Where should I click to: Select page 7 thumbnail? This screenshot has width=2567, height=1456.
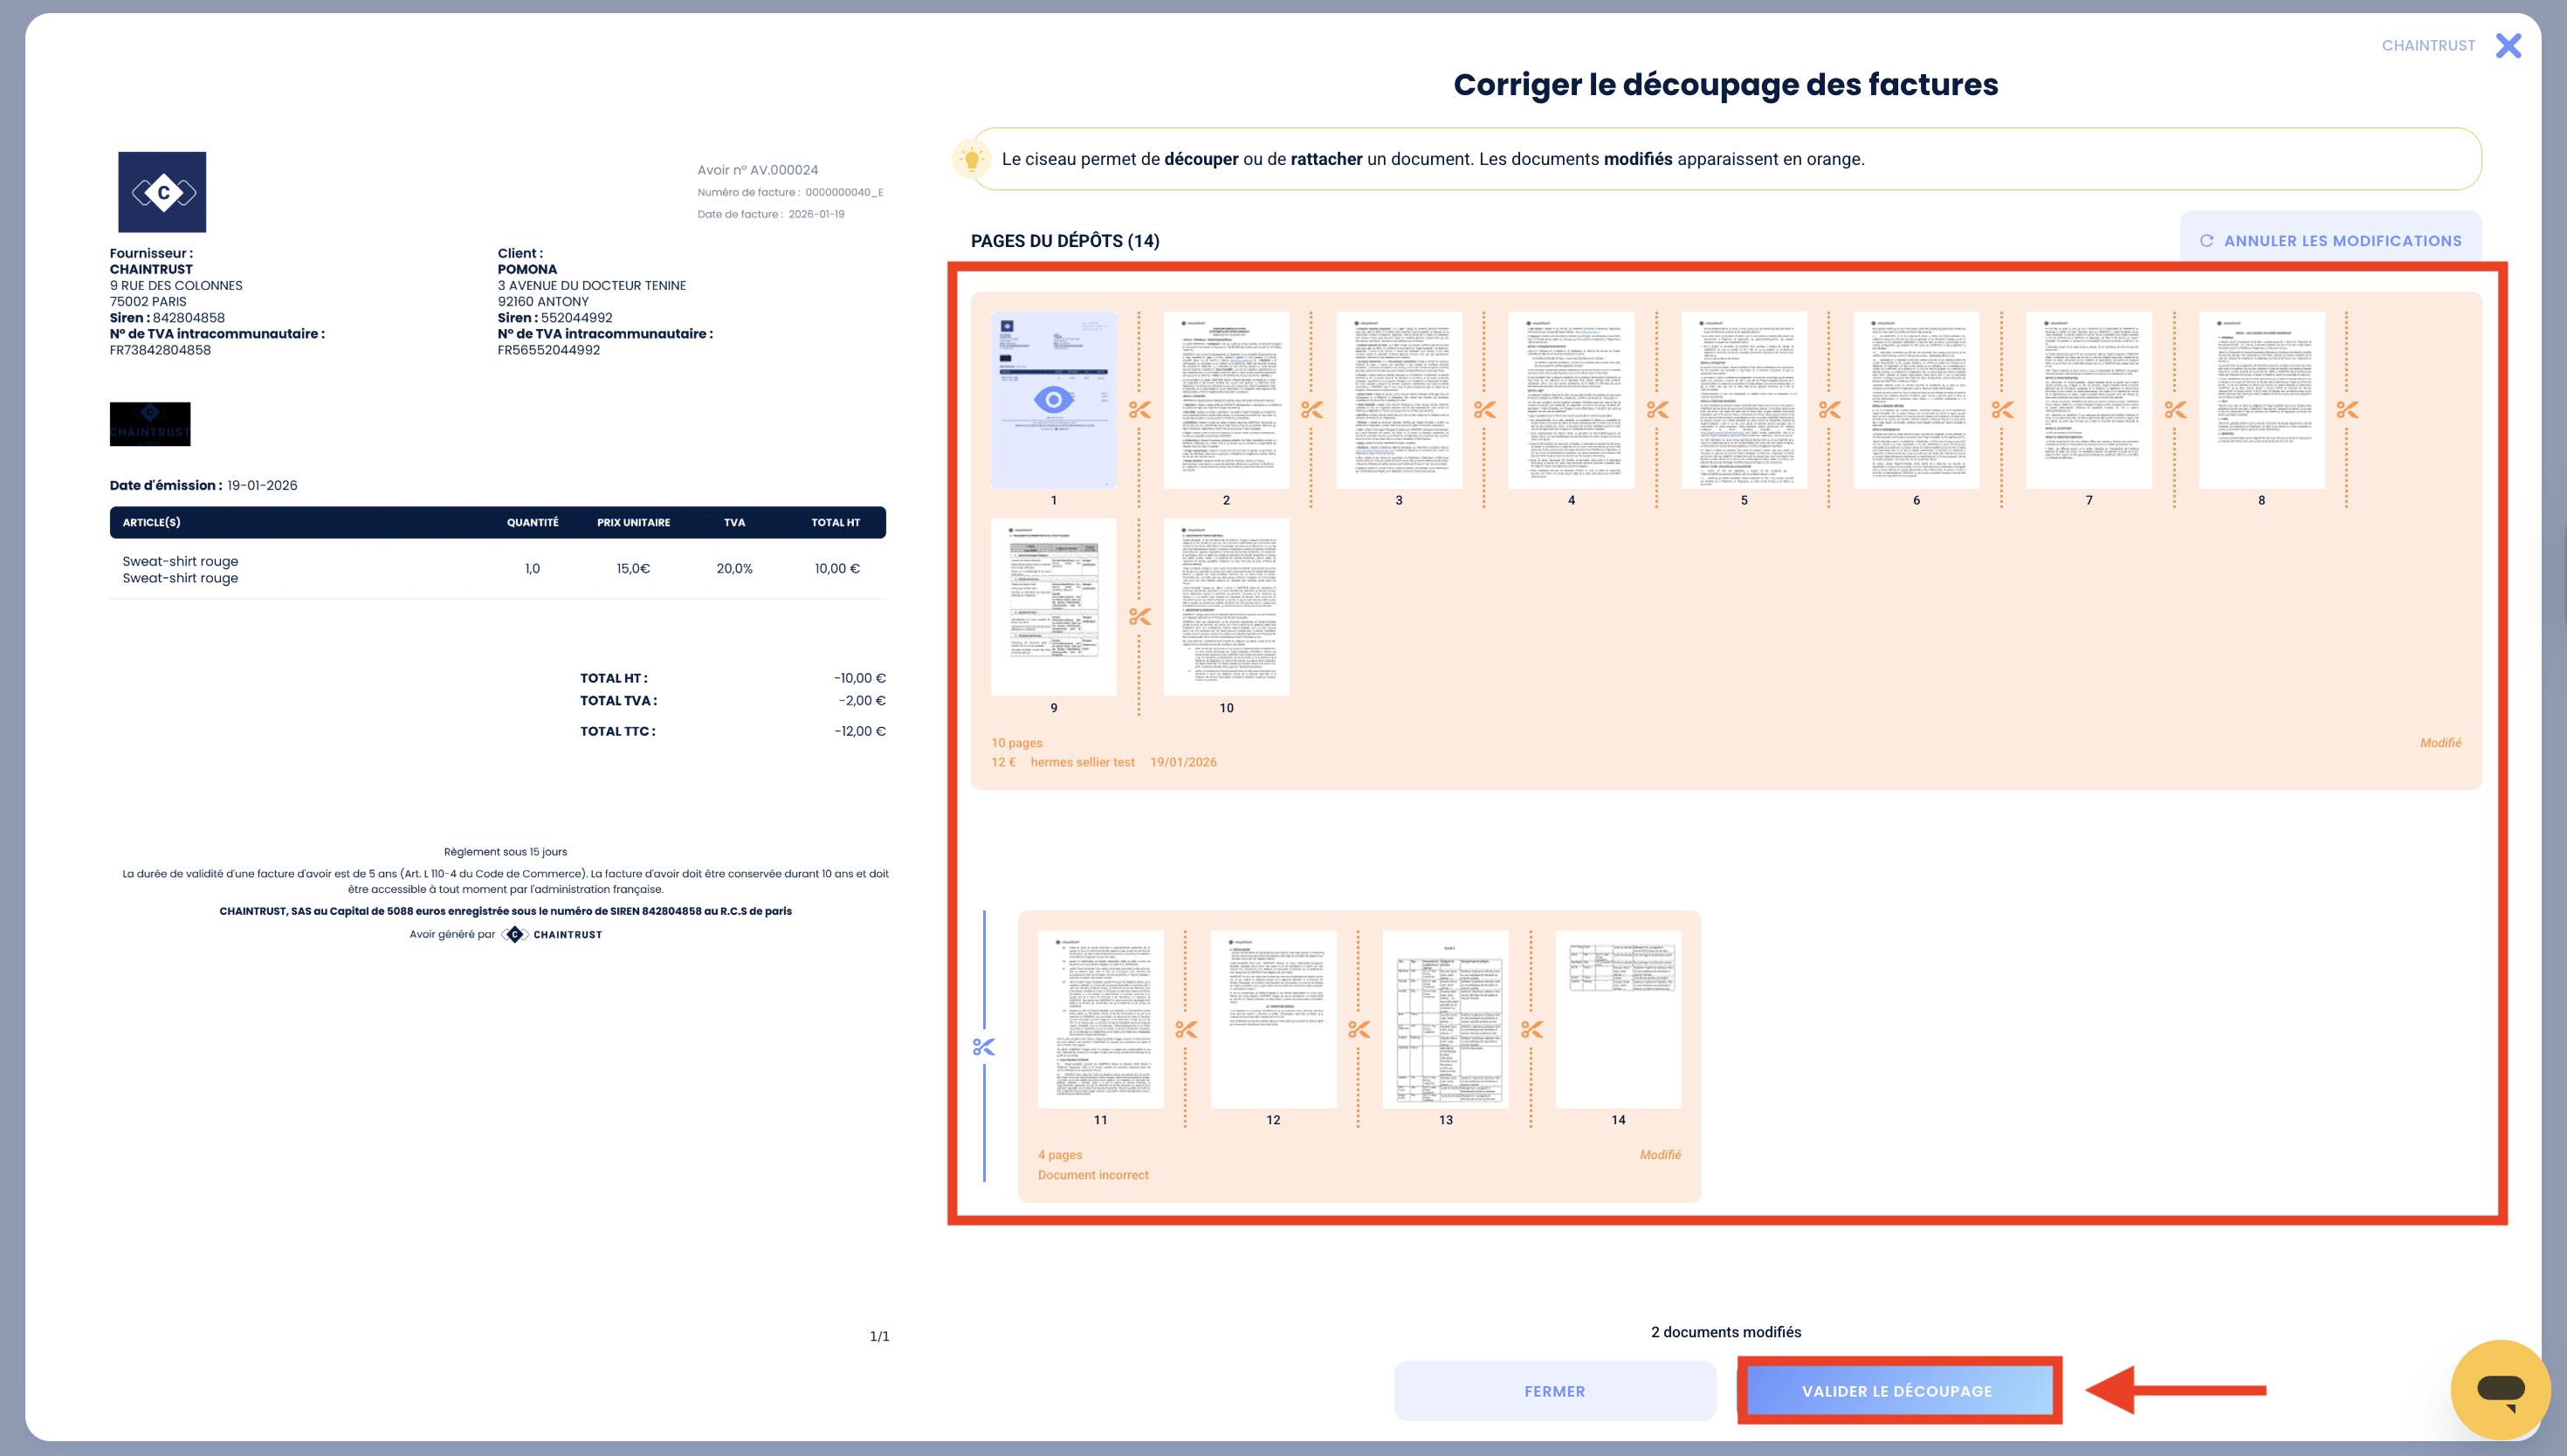[x=2089, y=400]
